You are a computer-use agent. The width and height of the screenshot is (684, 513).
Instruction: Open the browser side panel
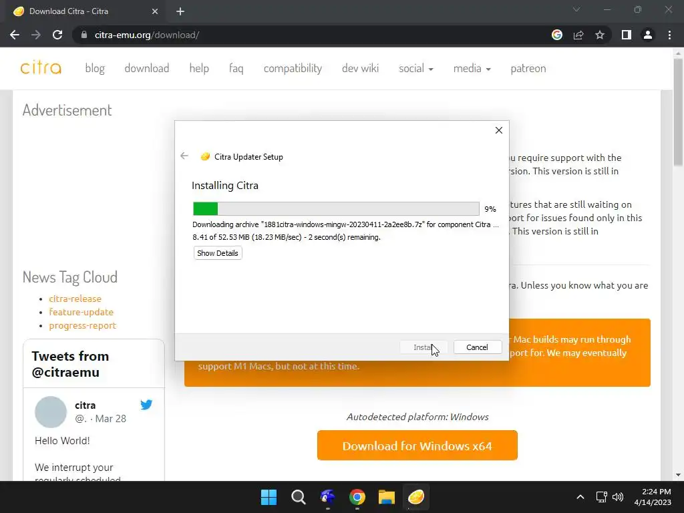tap(627, 35)
